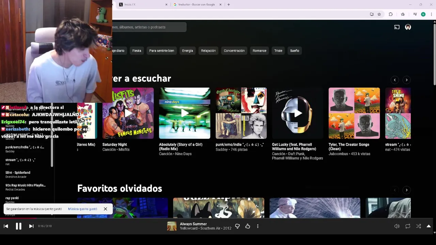436x245 pixels.
Task: Seek using the red song progress bar
Action: (x=18, y=218)
